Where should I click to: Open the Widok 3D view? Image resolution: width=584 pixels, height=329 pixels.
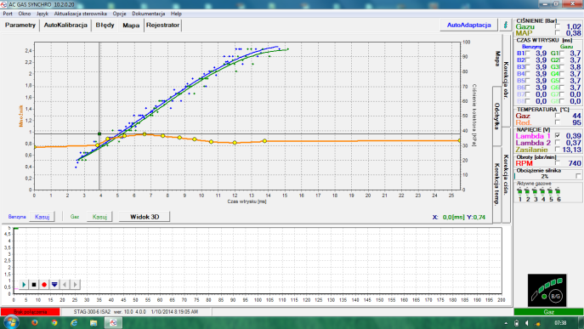coord(145,217)
